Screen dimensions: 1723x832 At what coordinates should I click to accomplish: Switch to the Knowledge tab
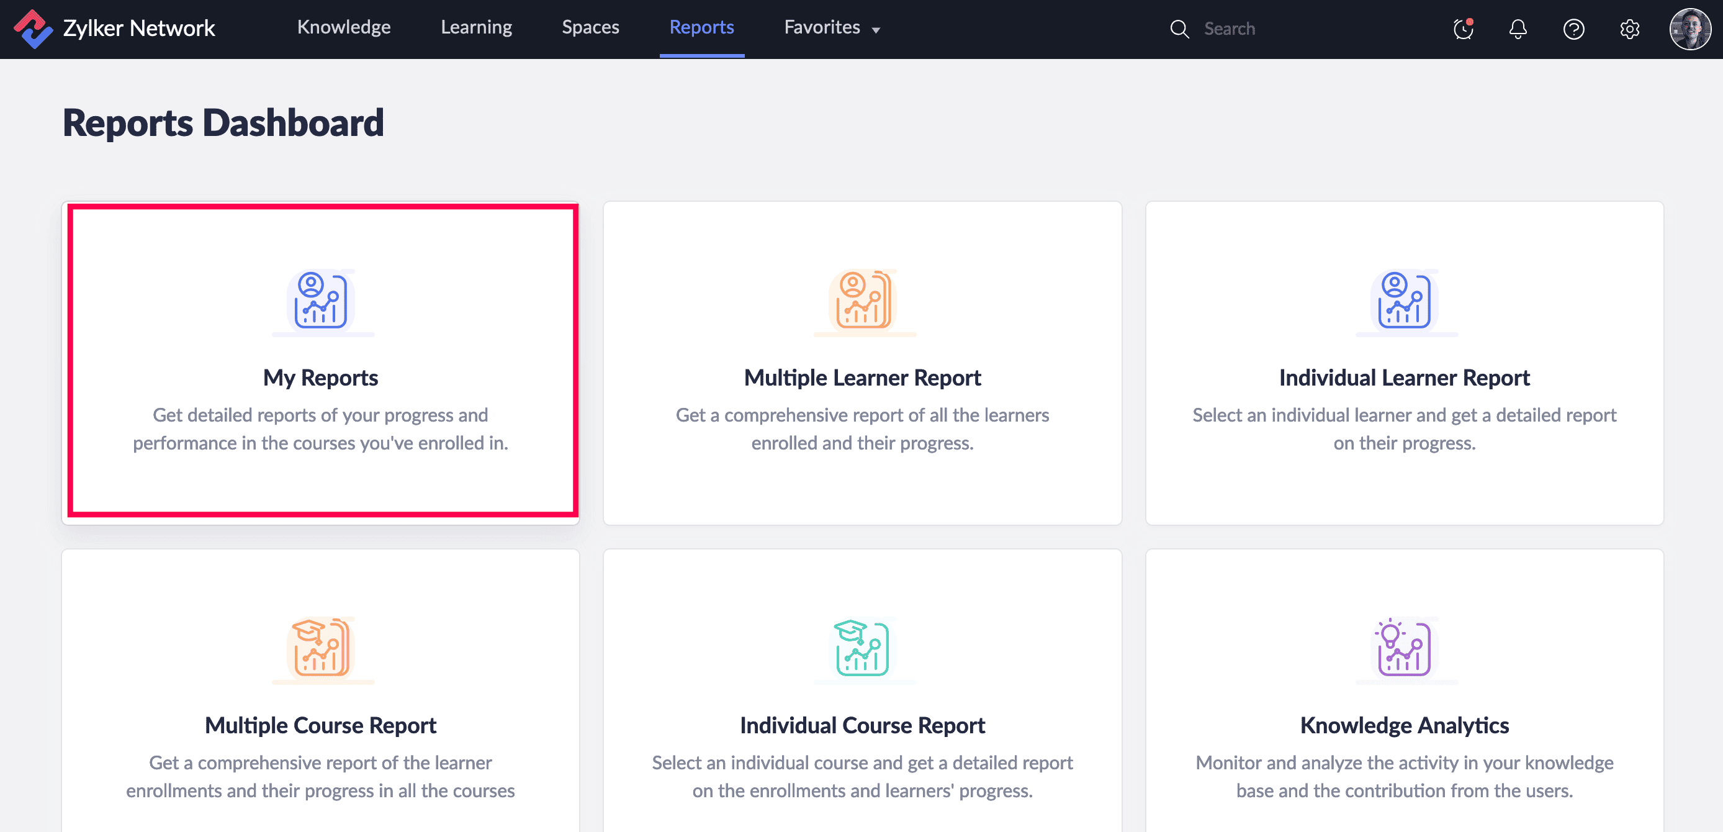(x=344, y=27)
